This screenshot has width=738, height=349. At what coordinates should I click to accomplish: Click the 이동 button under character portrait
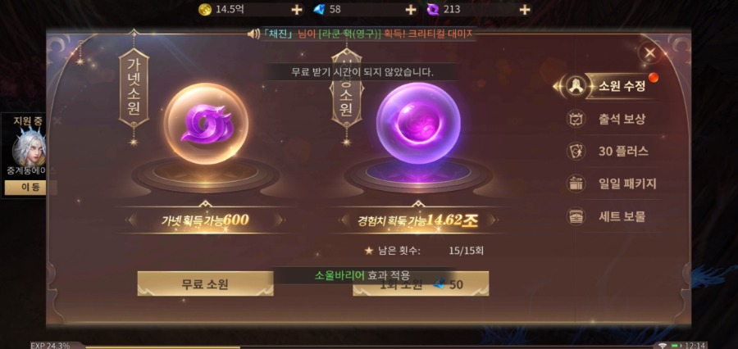[25, 188]
